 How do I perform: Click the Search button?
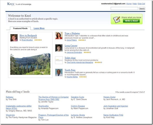pyautogui.click(x=142, y=9)
